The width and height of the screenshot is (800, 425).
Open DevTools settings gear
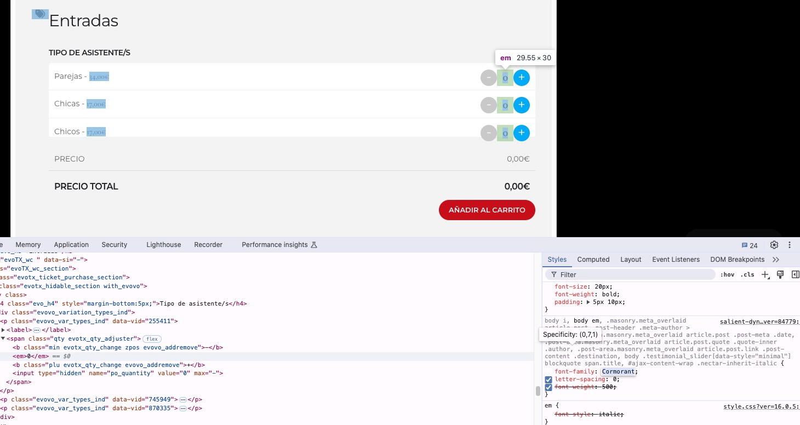click(x=774, y=245)
